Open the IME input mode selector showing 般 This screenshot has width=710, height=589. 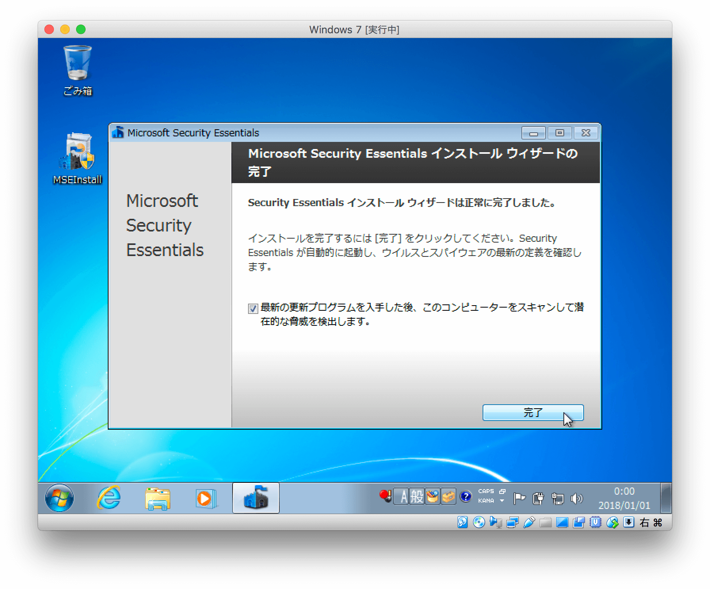(417, 497)
